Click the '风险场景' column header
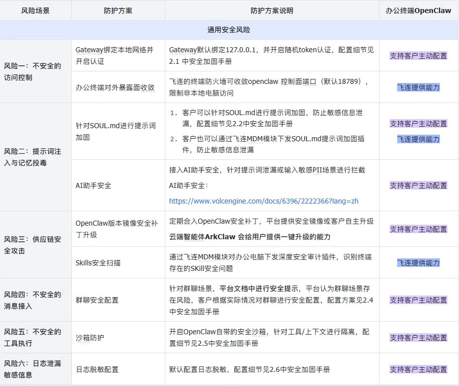This screenshot has width=459, height=386. [x=35, y=11]
